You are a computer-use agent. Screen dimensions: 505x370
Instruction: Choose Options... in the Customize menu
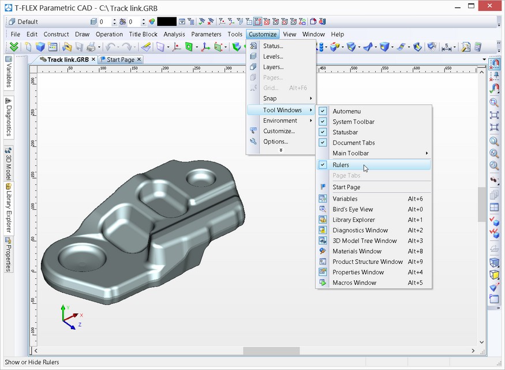pos(275,141)
